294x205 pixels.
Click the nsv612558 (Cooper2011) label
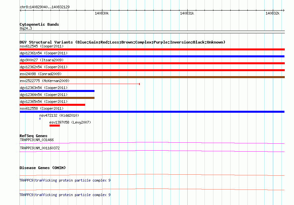(42, 108)
